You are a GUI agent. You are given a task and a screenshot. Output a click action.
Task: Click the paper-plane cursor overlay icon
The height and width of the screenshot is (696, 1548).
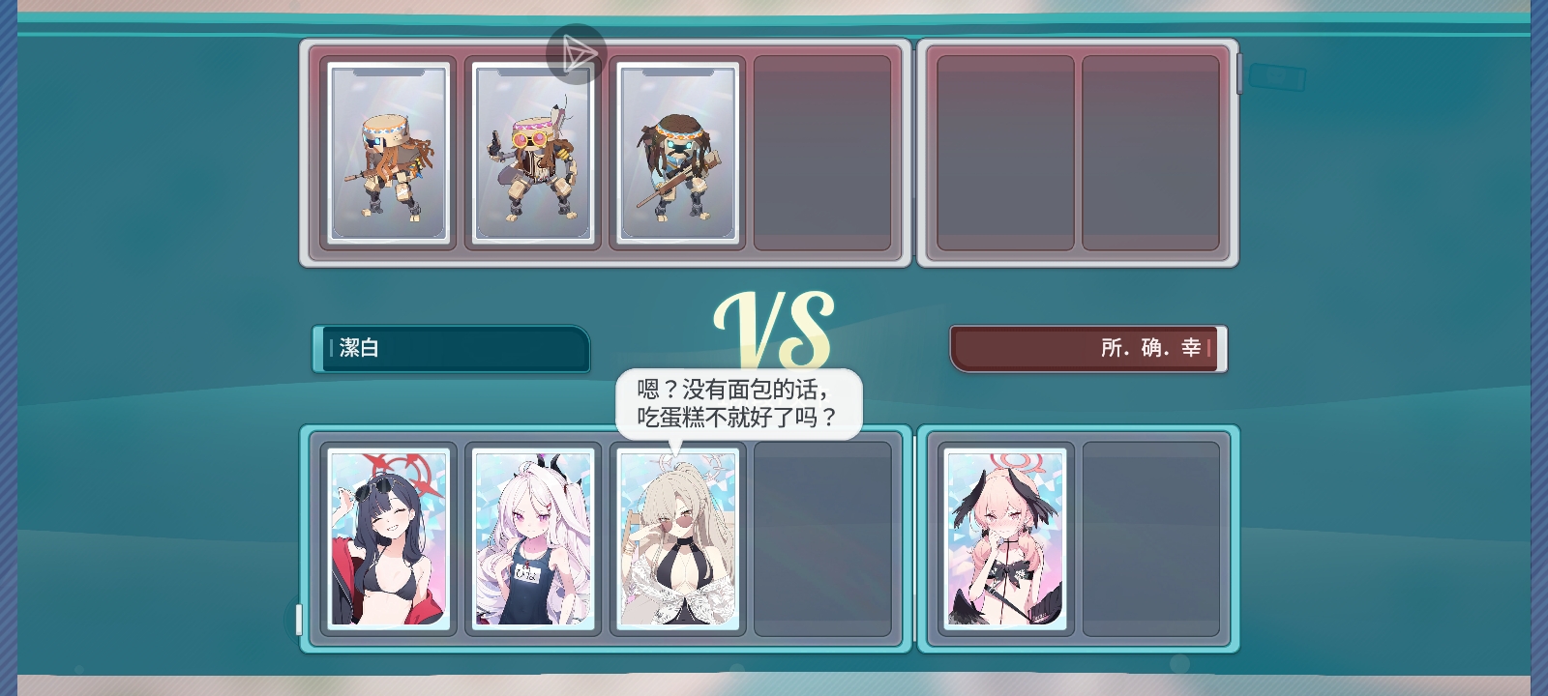click(576, 54)
